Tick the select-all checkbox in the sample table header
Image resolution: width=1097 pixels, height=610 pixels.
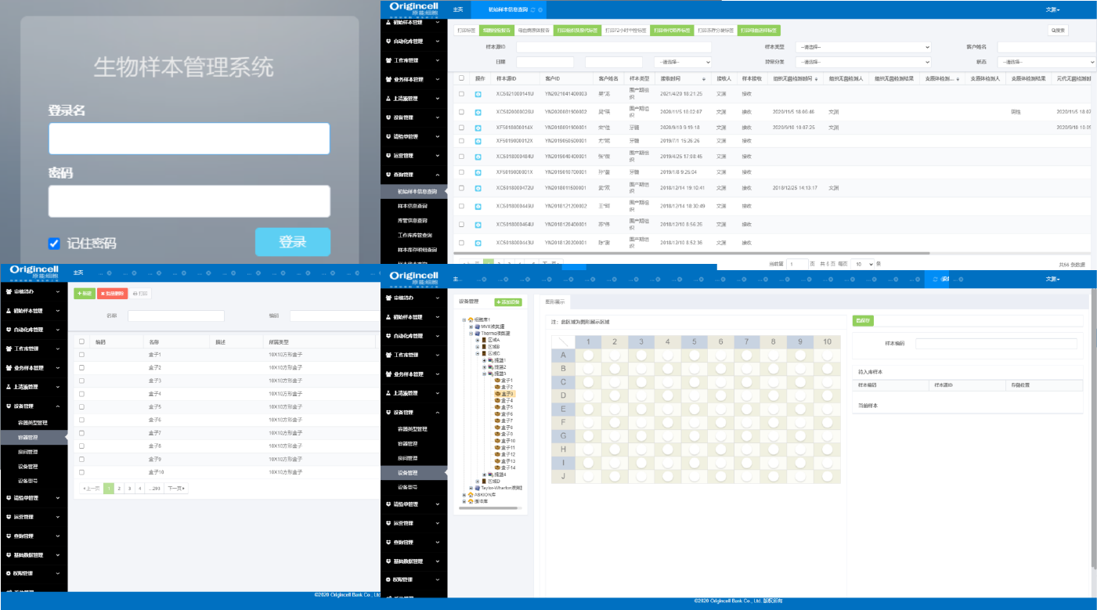coord(461,78)
